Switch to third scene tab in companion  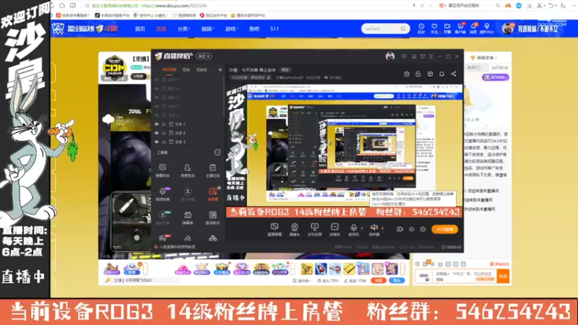[202, 69]
